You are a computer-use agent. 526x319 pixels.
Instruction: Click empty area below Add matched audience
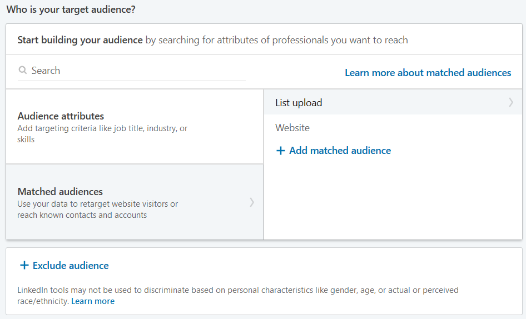pyautogui.click(x=393, y=198)
